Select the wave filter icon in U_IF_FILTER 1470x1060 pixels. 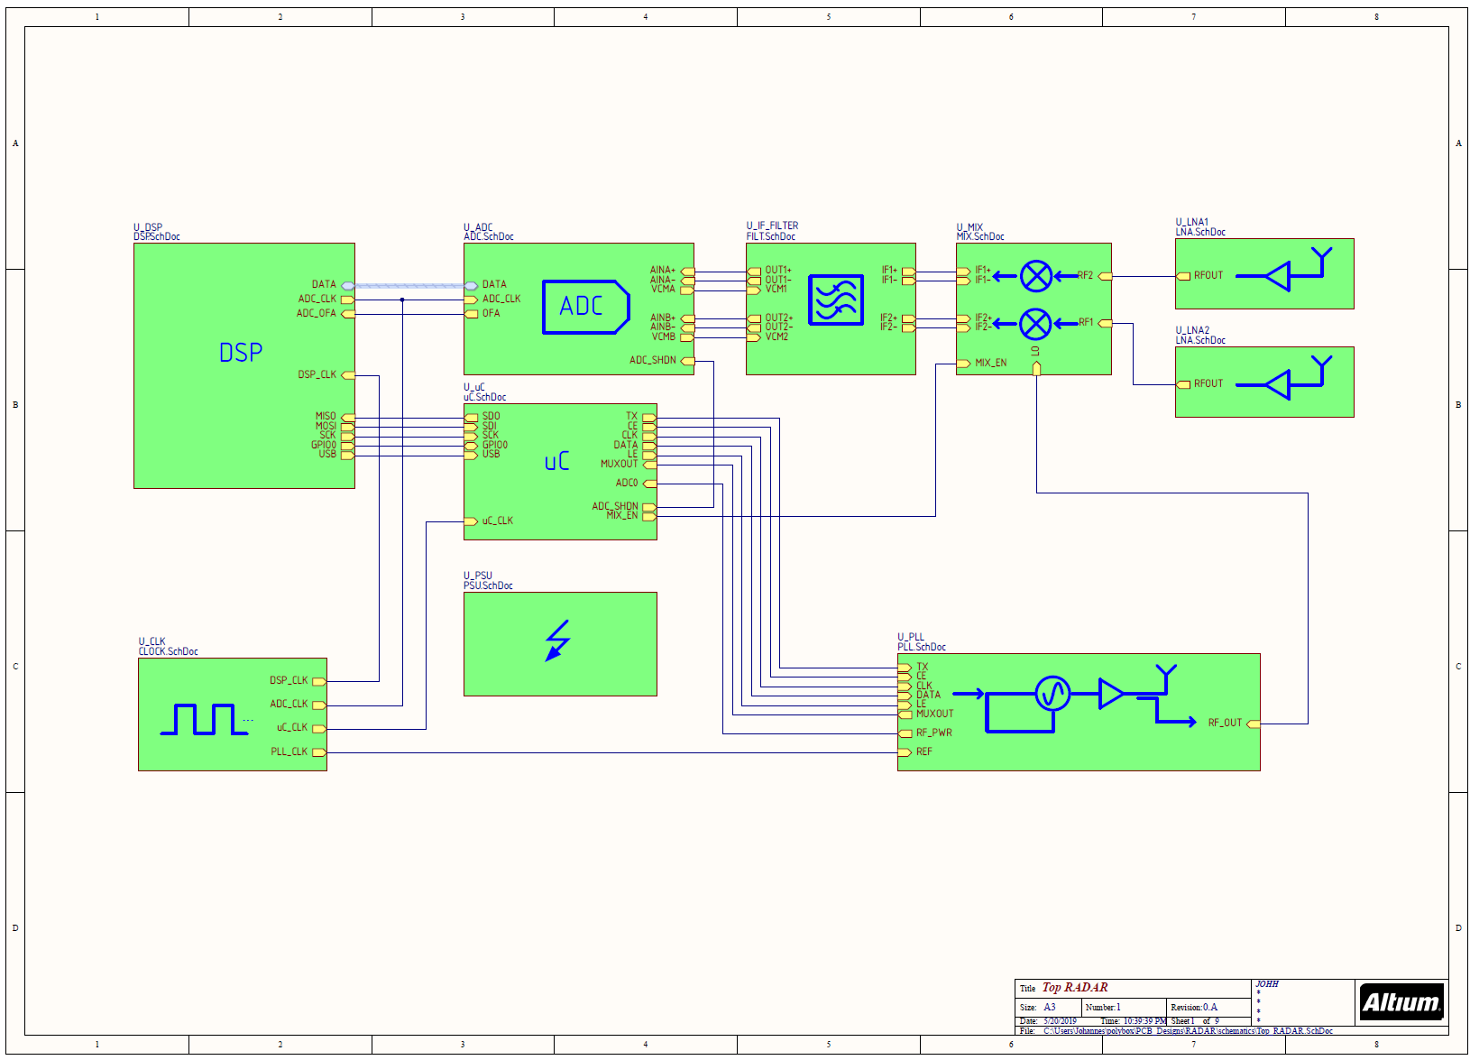836,300
